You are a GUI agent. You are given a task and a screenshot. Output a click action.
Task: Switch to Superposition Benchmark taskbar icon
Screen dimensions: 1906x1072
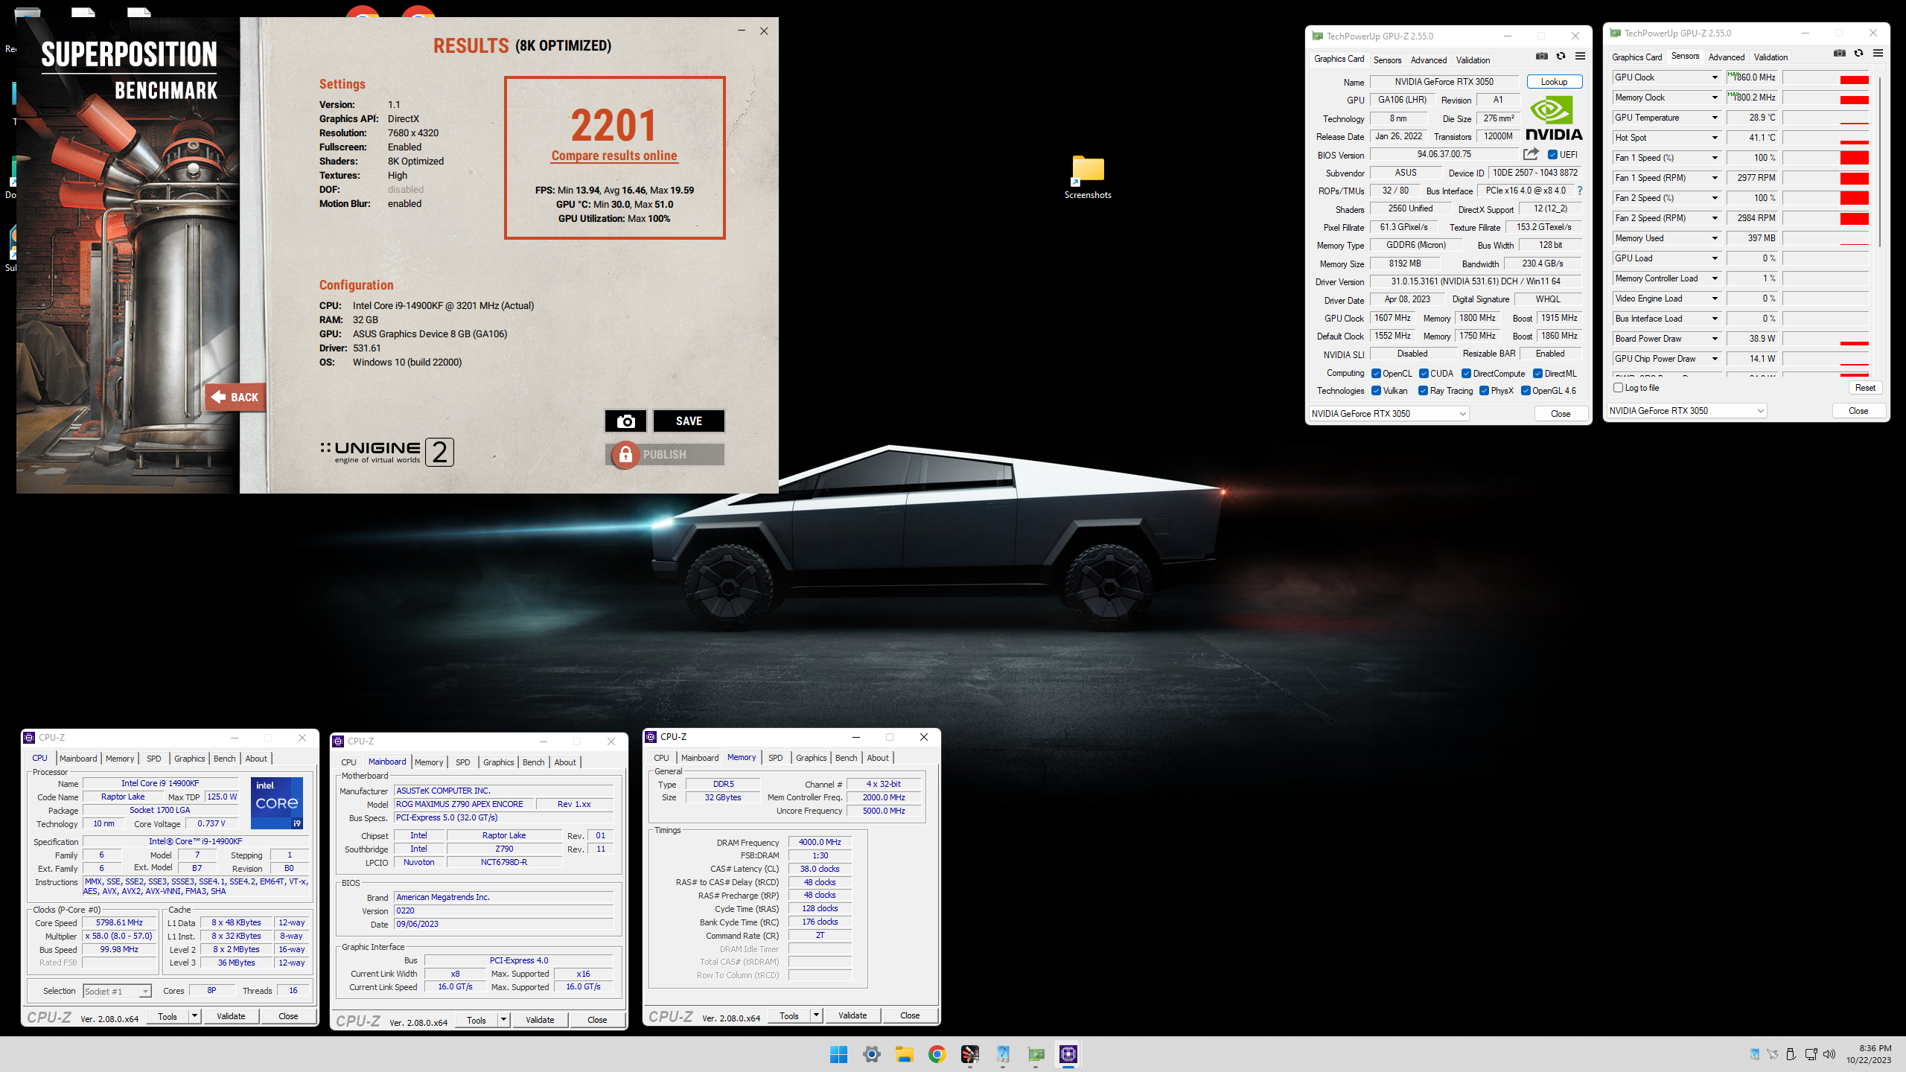pyautogui.click(x=970, y=1054)
